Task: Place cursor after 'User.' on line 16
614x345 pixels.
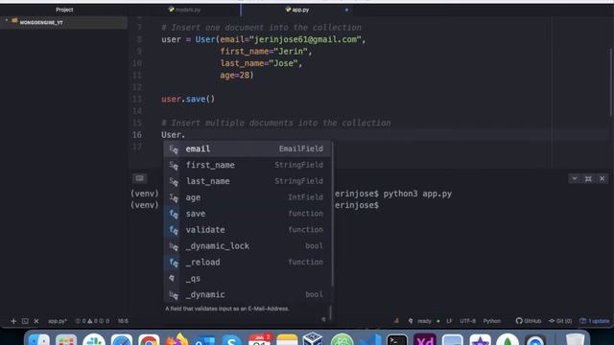Action: 185,135
